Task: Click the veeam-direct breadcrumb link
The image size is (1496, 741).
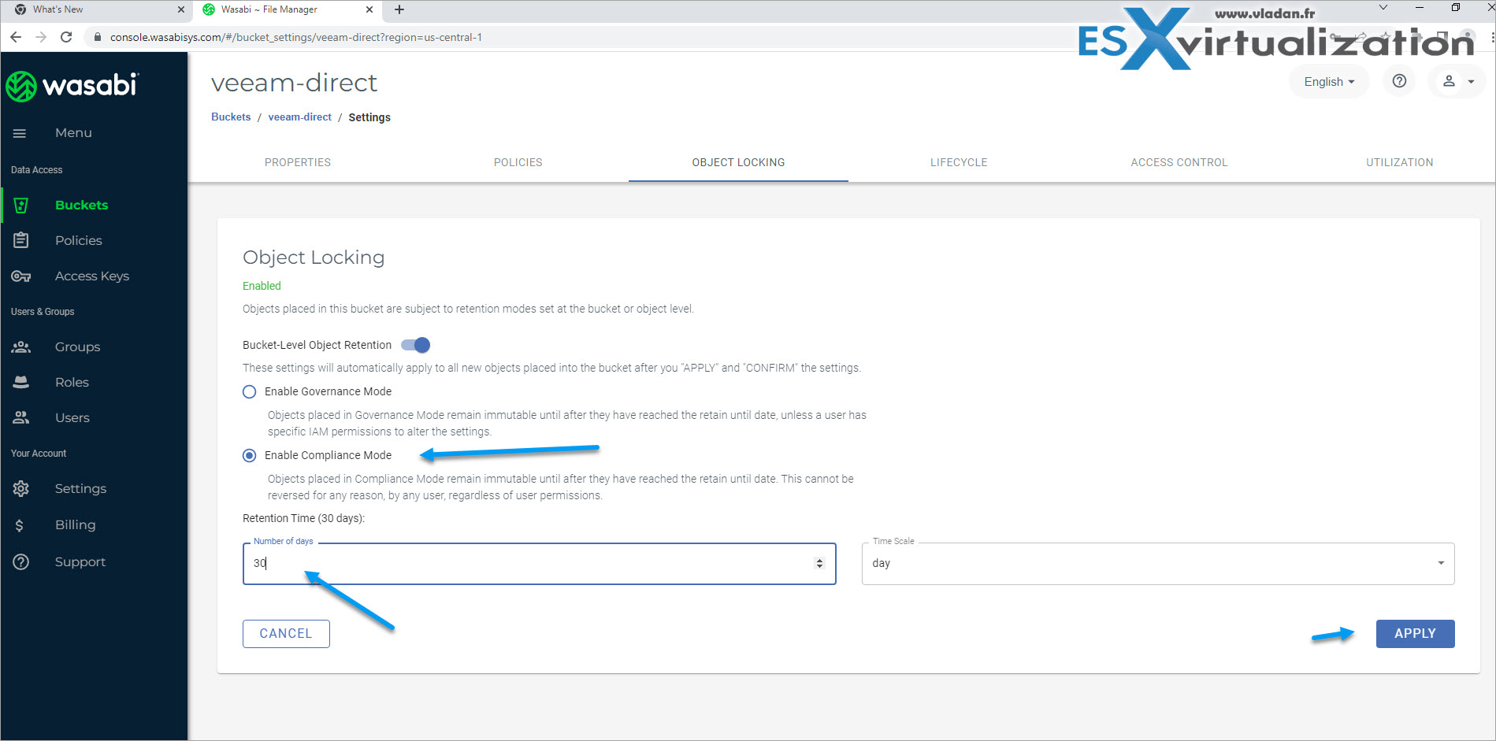Action: click(x=299, y=117)
